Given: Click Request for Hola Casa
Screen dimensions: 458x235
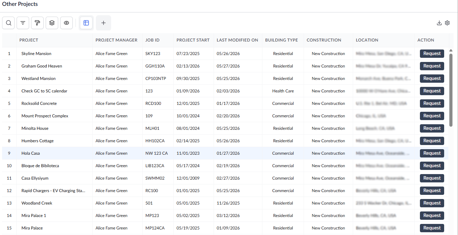Looking at the screenshot, I should 432,153.
